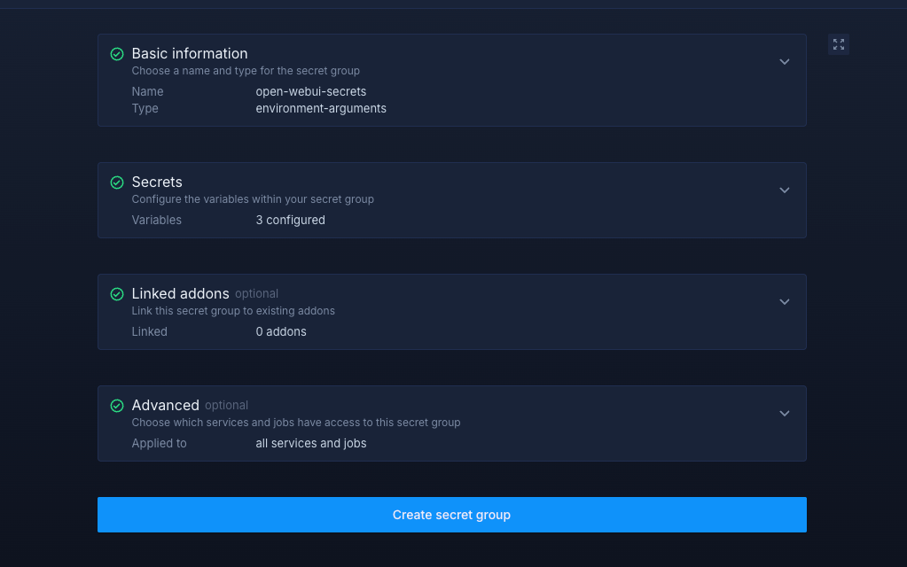
Task: Expand the Advanced section chevron
Action: pyautogui.click(x=784, y=414)
